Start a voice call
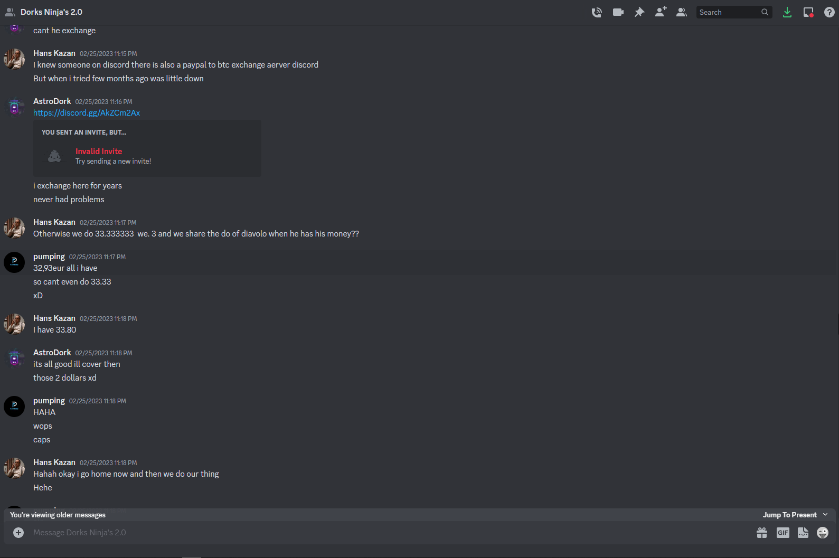The height and width of the screenshot is (558, 839). point(597,12)
